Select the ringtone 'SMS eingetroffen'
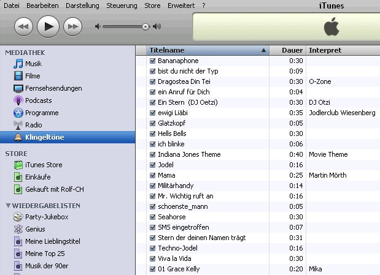 (x=183, y=227)
